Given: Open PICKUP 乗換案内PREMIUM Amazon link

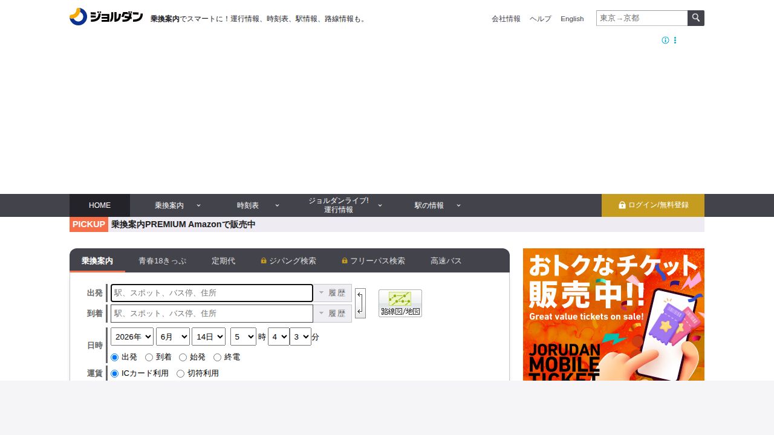Looking at the screenshot, I should 183,225.
